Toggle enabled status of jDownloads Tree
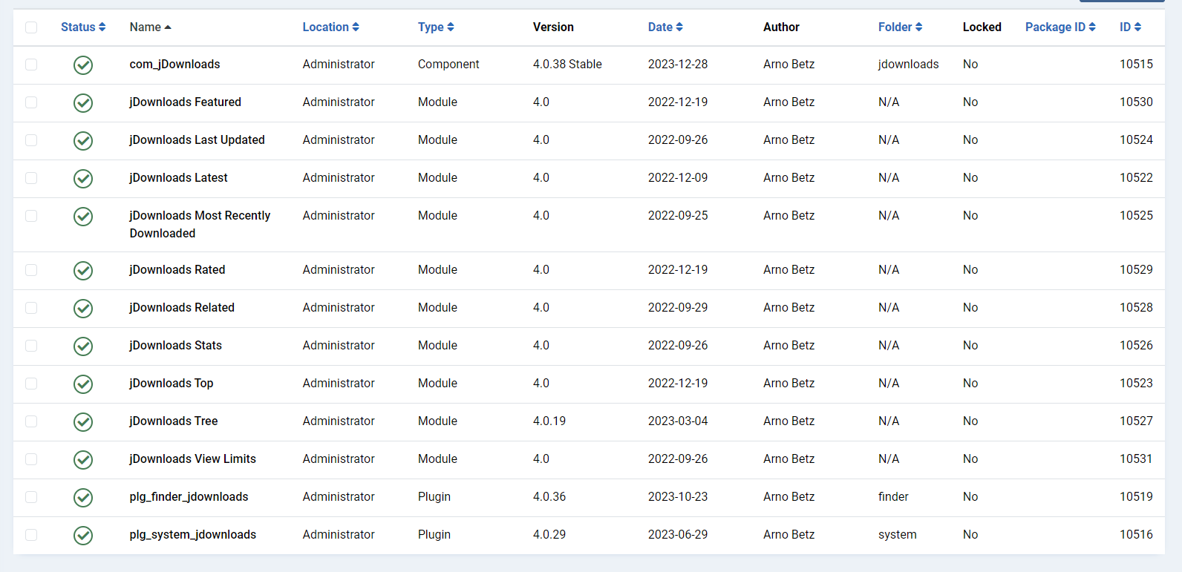The height and width of the screenshot is (572, 1182). point(83,422)
